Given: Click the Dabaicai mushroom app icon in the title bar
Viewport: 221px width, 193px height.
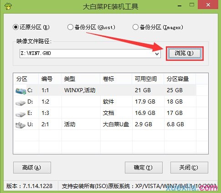Looking at the screenshot, I should [8, 6].
